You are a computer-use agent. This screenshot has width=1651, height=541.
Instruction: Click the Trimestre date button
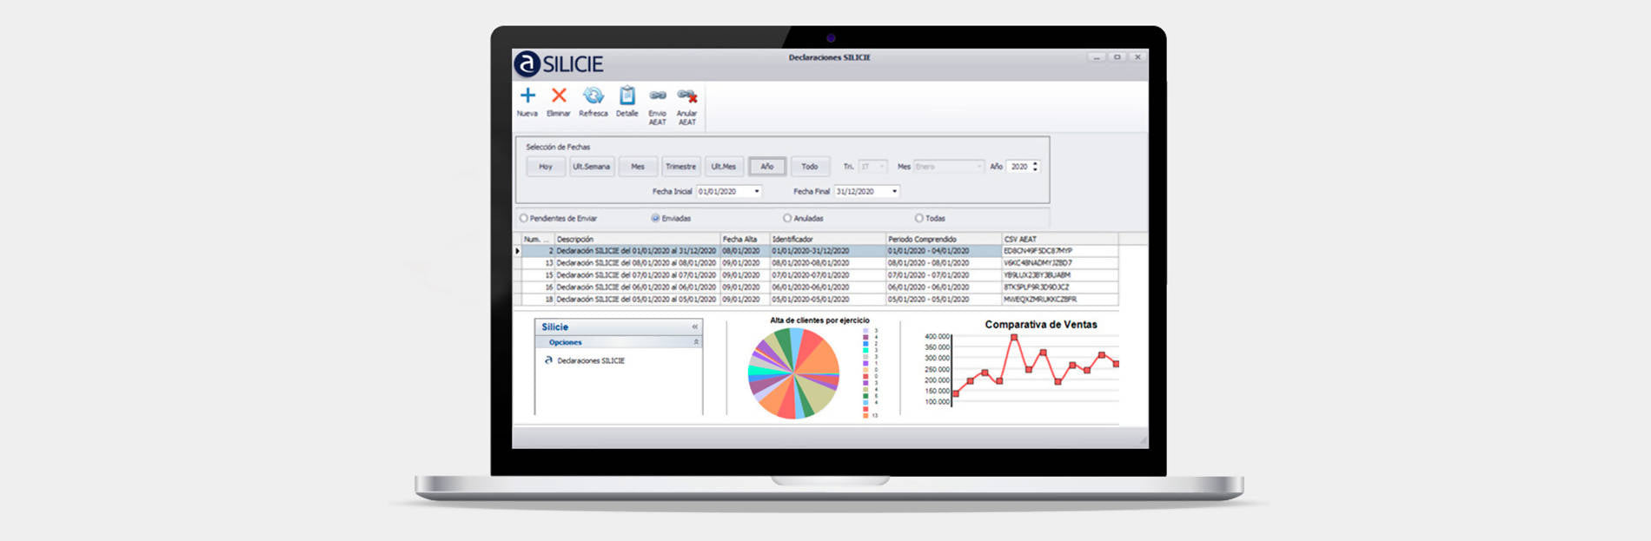(680, 167)
